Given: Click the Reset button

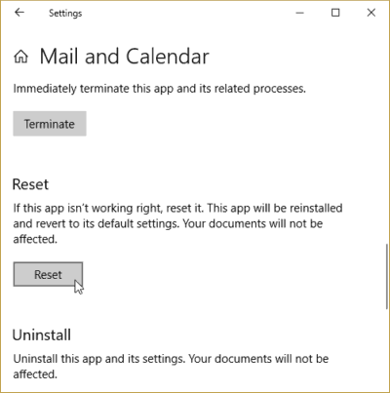Looking at the screenshot, I should [x=48, y=274].
